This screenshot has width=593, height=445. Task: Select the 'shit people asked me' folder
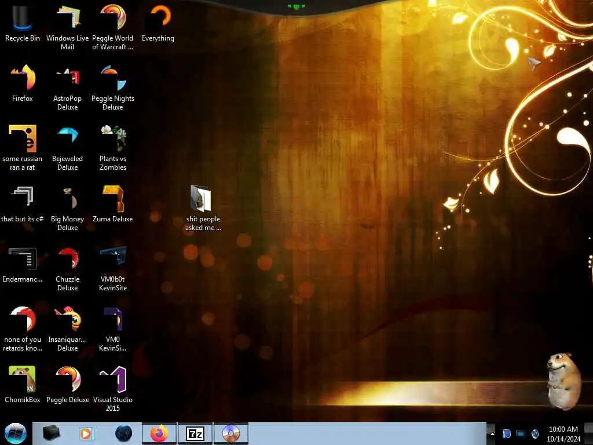pyautogui.click(x=203, y=208)
